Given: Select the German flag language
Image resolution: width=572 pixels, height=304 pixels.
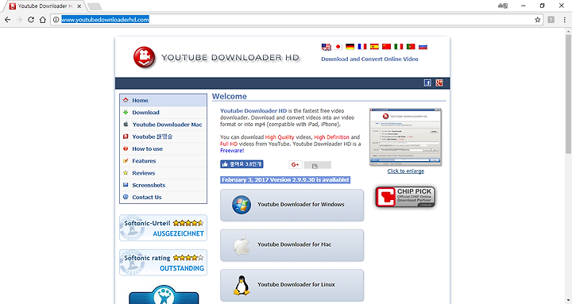Looking at the screenshot, I should pyautogui.click(x=350, y=47).
